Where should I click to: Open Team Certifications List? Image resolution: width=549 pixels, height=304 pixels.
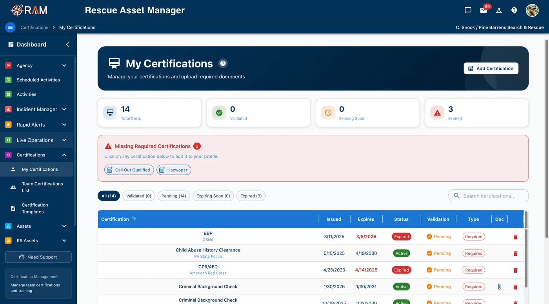pos(36,187)
